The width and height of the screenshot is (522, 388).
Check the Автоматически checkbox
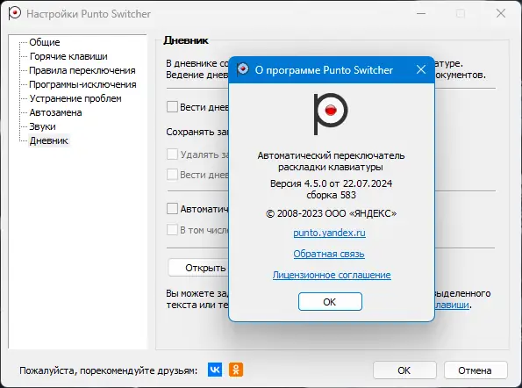point(172,209)
